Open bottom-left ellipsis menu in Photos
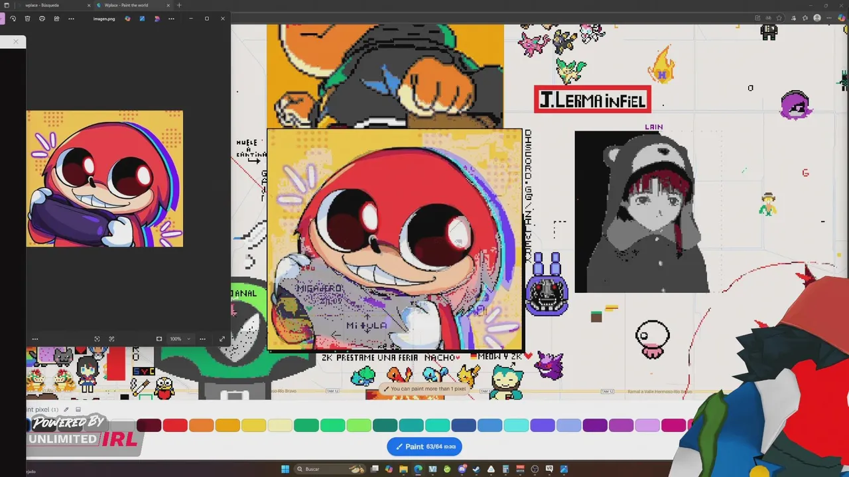The image size is (849, 477). 35,339
